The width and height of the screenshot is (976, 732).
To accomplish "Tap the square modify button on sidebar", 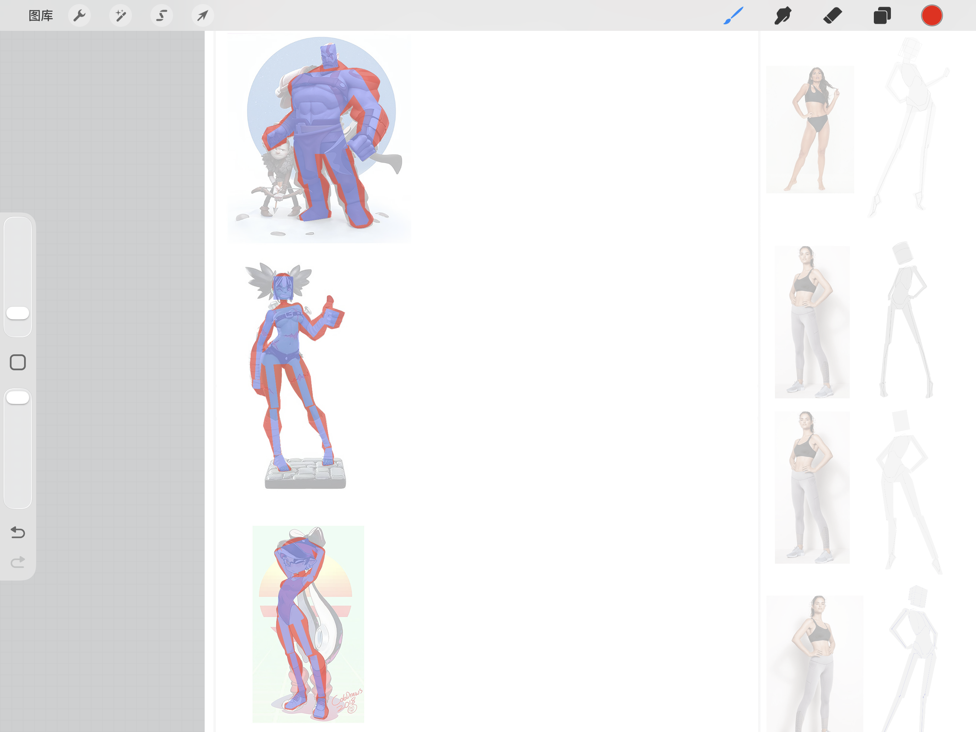I will (x=18, y=362).
